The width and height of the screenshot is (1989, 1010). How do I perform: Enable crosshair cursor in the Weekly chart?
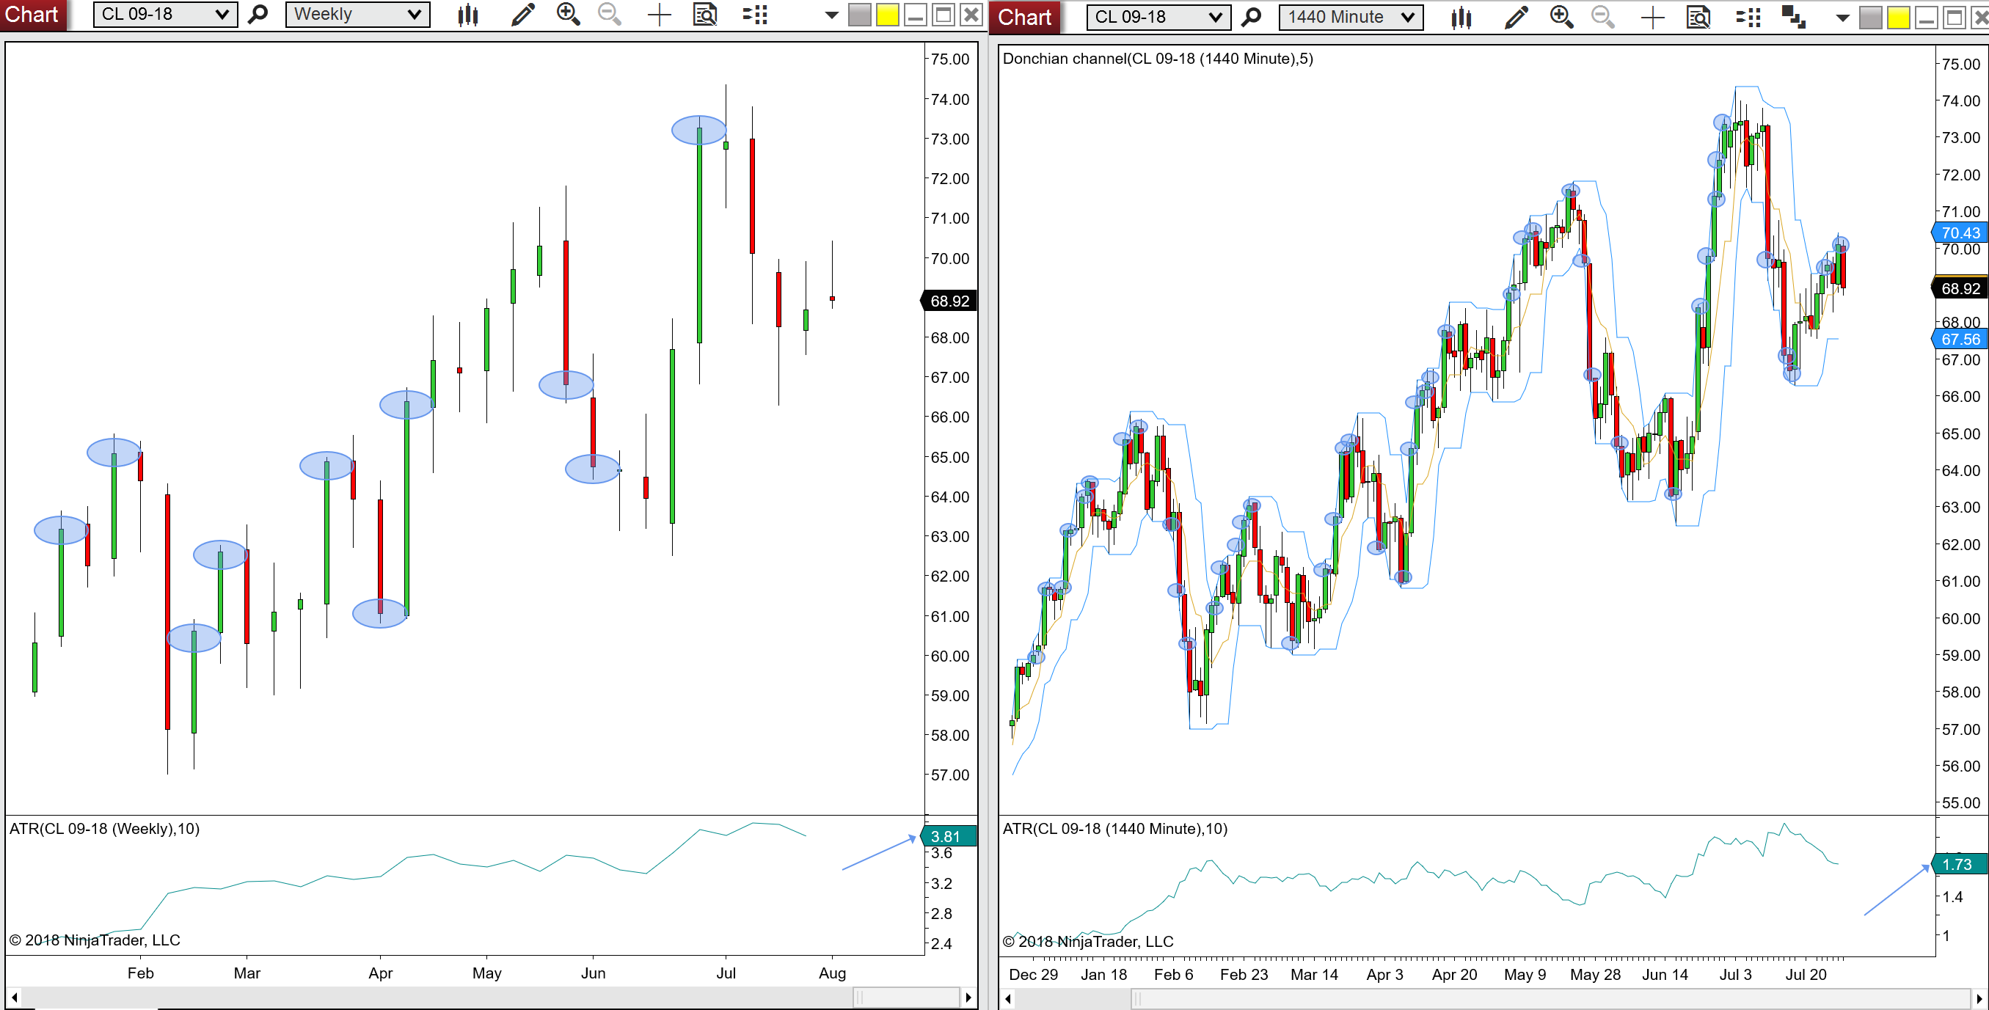pyautogui.click(x=660, y=15)
